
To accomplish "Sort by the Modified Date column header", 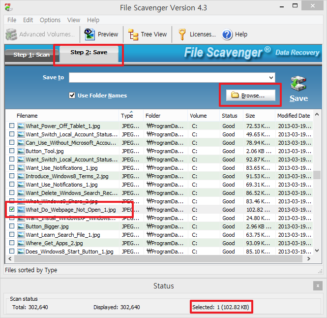I will (294, 116).
